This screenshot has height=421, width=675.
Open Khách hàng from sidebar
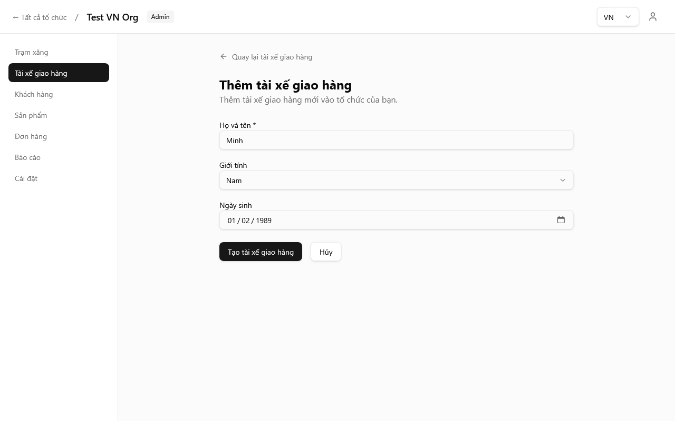point(34,94)
